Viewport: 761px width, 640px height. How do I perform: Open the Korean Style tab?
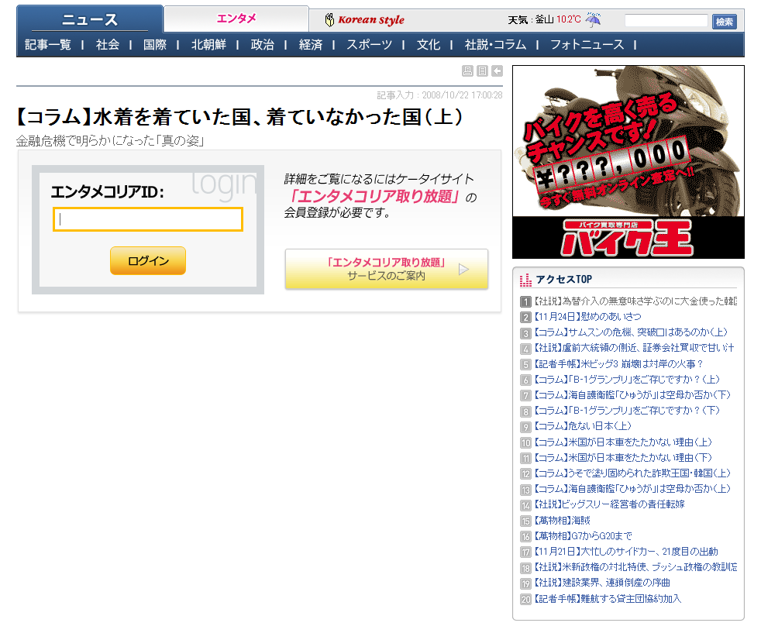365,20
